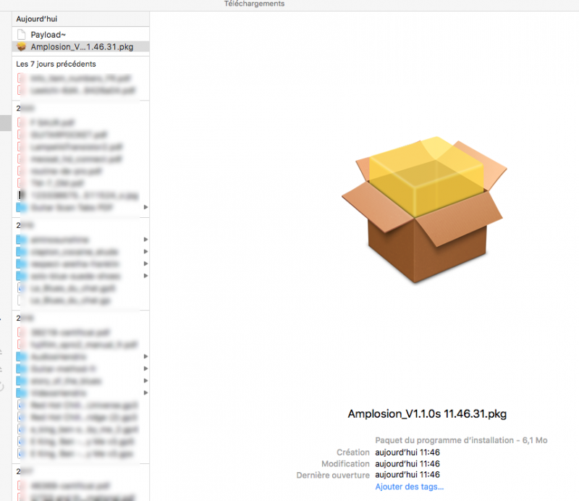This screenshot has width=579, height=501.
Task: Click the Guitar Scan Tabs PDF folder icon
Action: pyautogui.click(x=21, y=207)
